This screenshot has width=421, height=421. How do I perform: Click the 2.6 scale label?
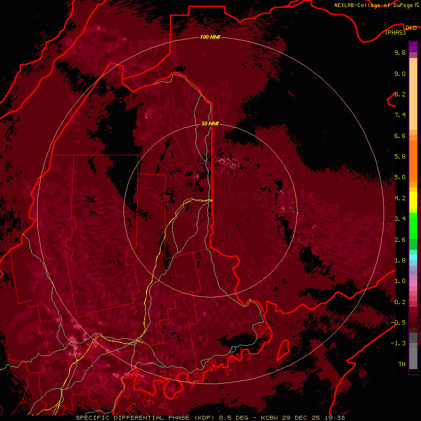[400, 240]
